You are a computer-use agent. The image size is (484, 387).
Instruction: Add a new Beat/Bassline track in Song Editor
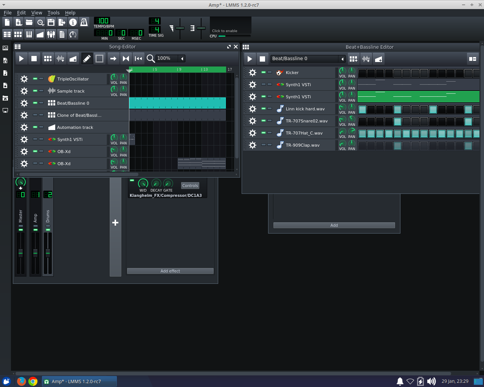[48, 58]
